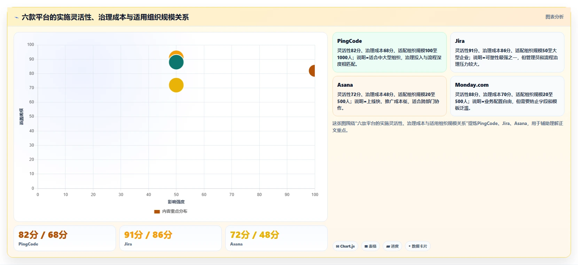The height and width of the screenshot is (265, 578).
Task: Click the Jira card description text
Action: [x=507, y=57]
